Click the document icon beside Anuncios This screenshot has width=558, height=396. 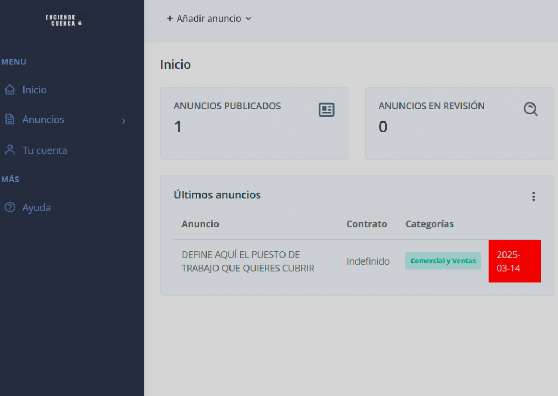pos(10,120)
